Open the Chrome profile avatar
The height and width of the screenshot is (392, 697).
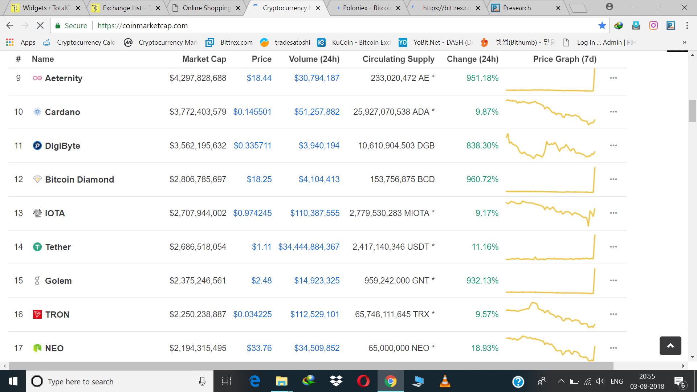tap(610, 7)
